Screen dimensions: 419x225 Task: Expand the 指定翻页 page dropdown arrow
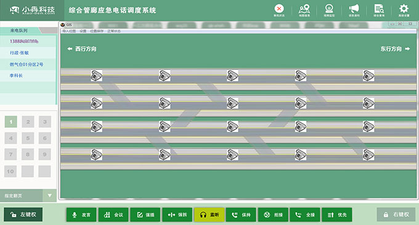(x=49, y=195)
